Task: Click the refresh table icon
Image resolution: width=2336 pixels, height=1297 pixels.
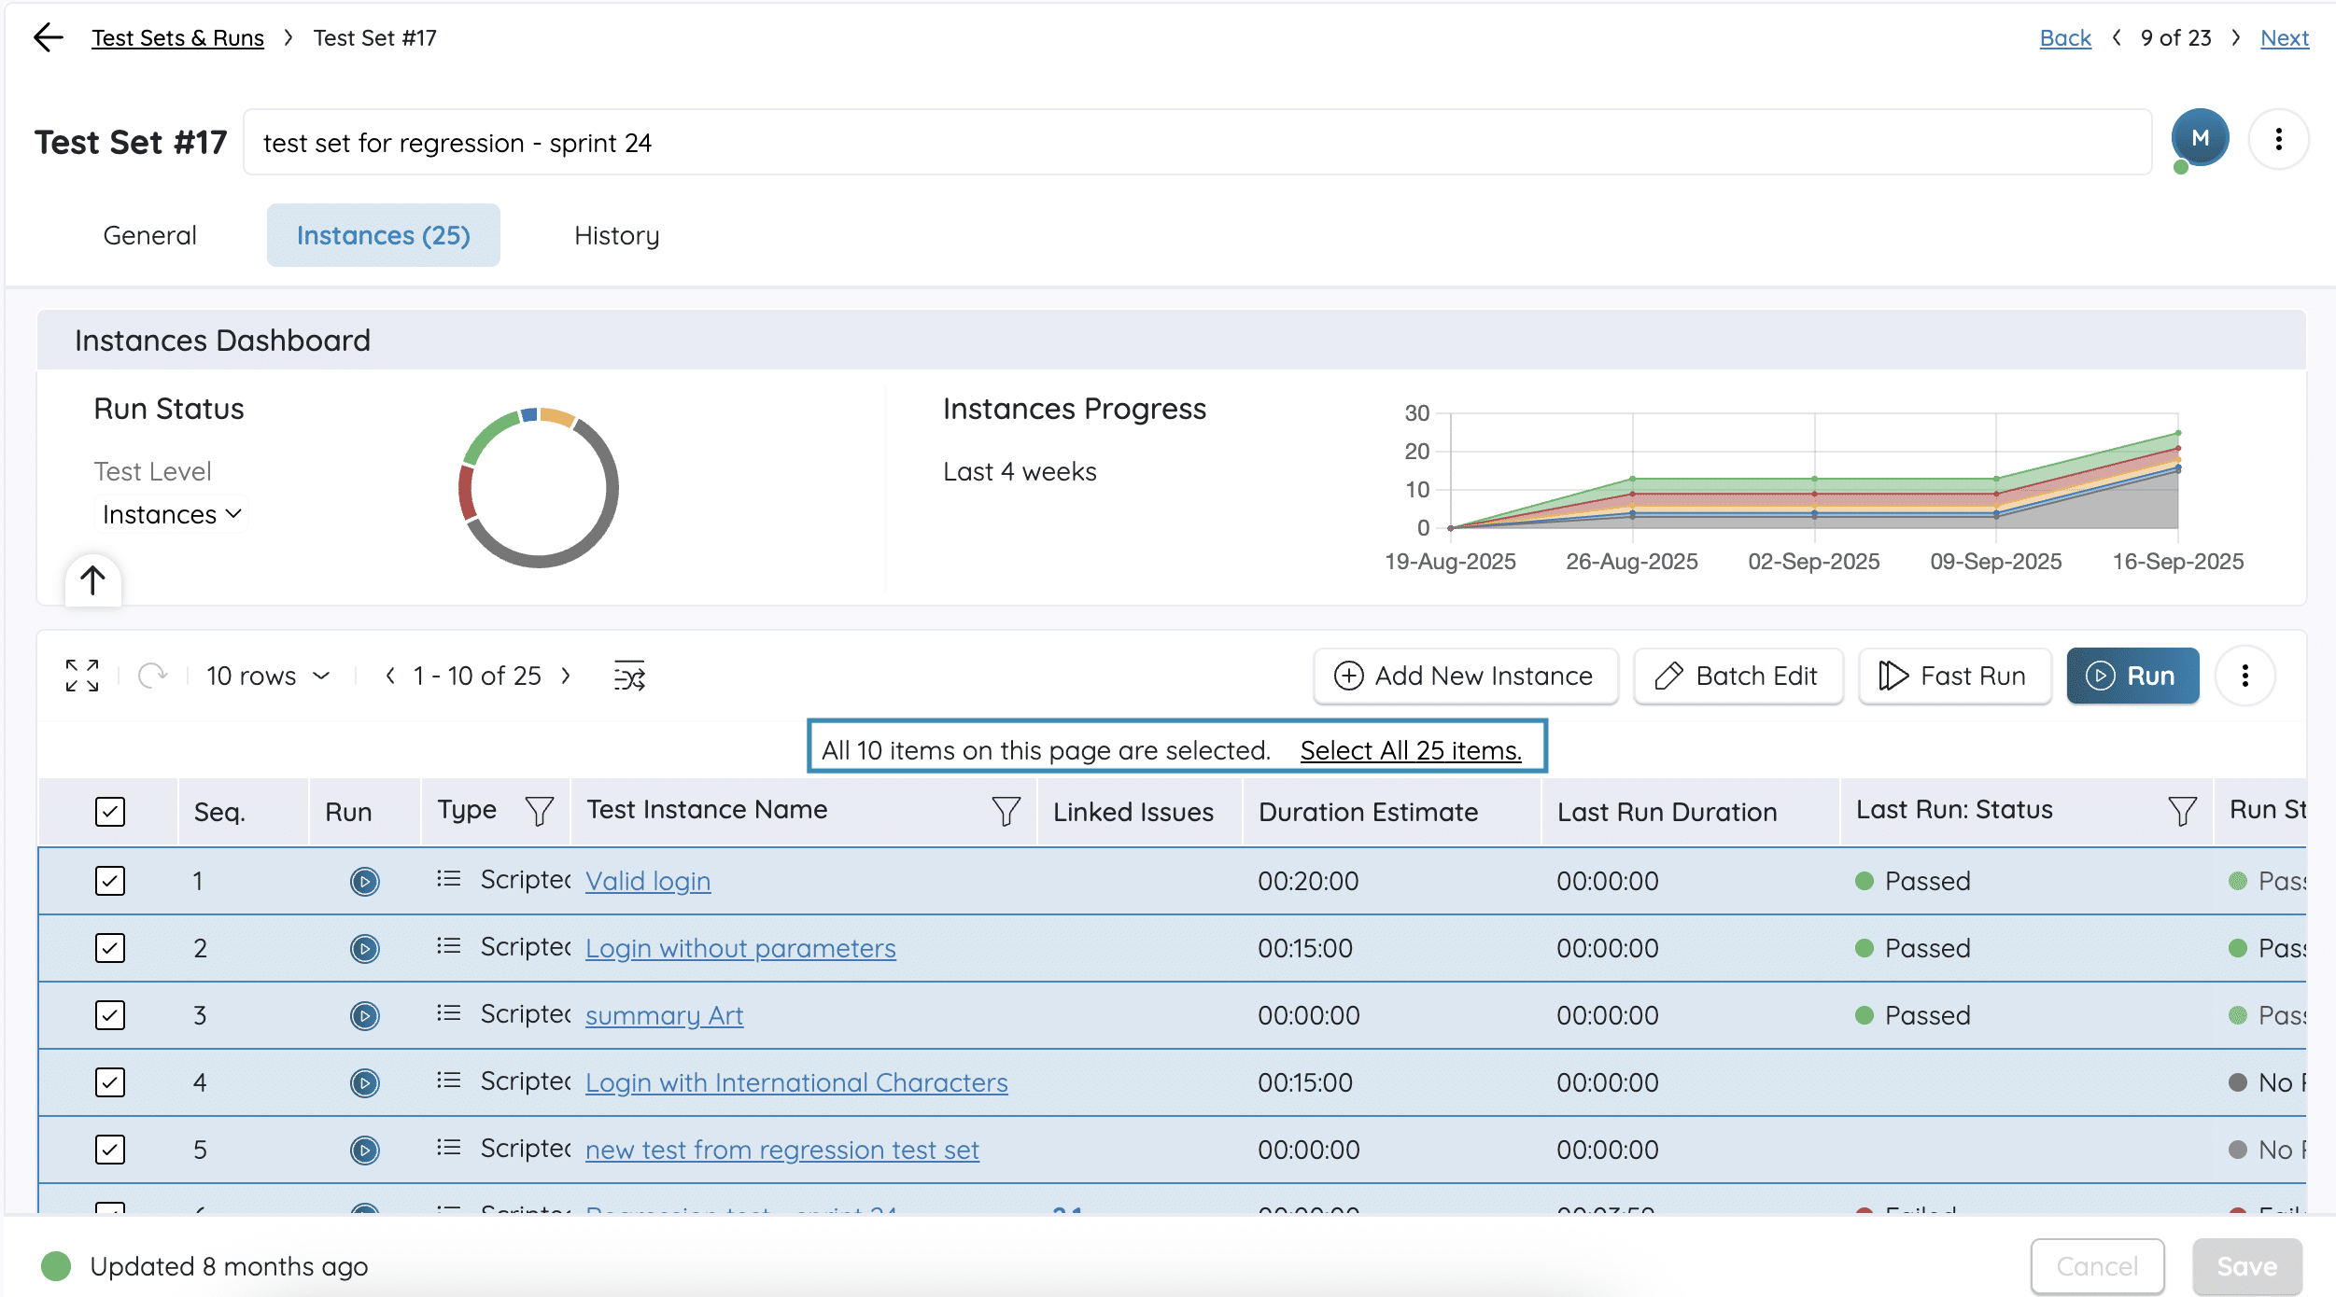Action: tap(152, 676)
